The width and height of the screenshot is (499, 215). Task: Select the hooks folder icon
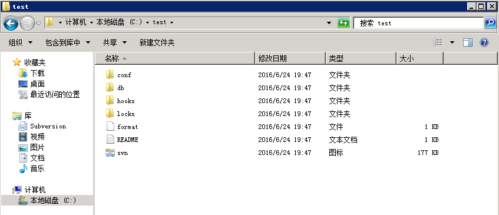pyautogui.click(x=110, y=101)
